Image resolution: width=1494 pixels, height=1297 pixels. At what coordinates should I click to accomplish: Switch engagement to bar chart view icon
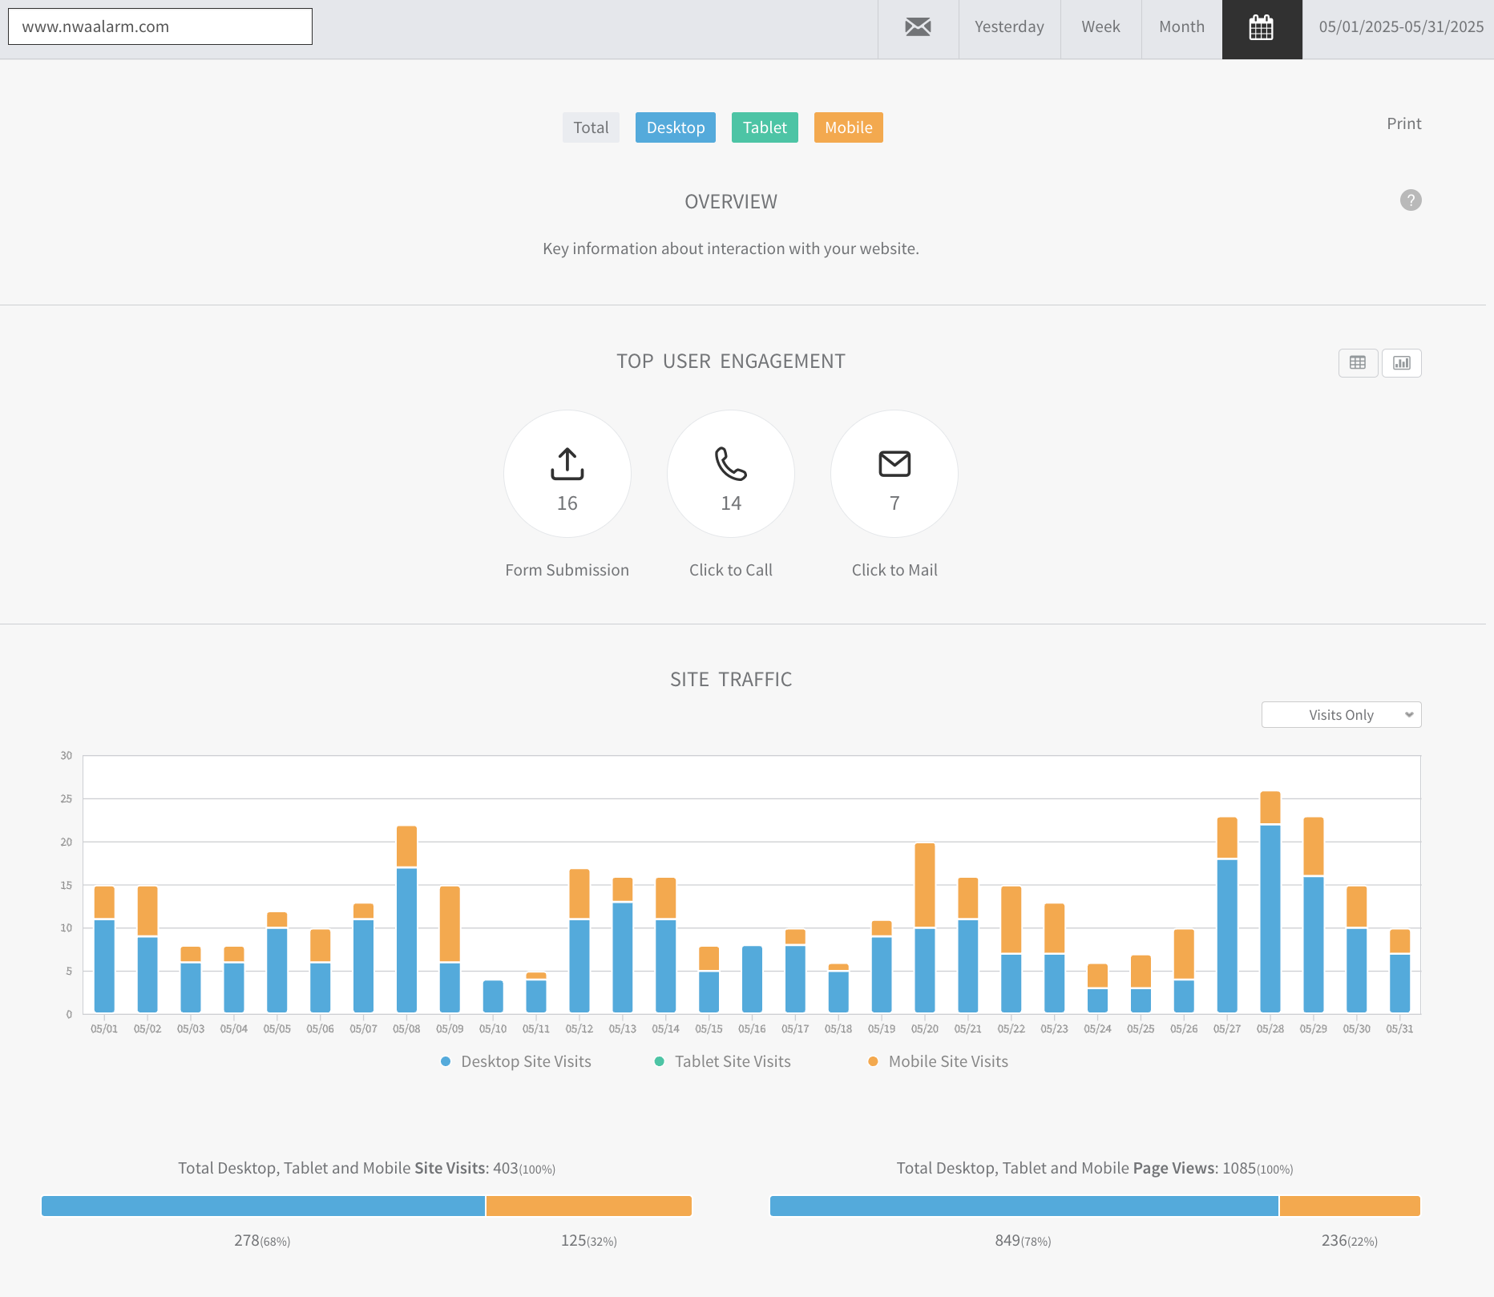click(1401, 363)
